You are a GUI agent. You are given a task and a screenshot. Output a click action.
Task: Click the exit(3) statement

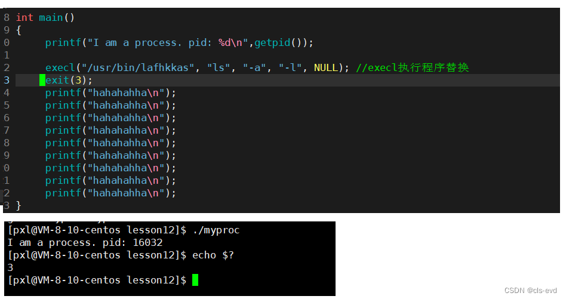coord(69,80)
